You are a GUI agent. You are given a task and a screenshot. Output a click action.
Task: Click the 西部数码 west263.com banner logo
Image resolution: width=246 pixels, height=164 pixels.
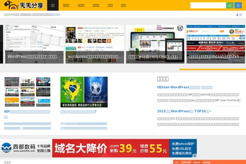tap(26, 148)
